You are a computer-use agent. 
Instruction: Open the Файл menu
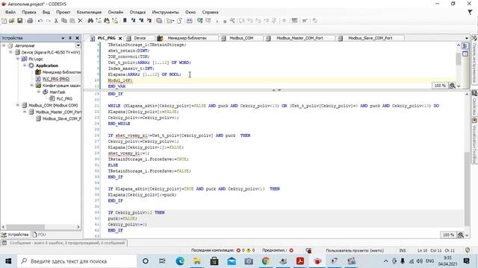tap(10, 12)
